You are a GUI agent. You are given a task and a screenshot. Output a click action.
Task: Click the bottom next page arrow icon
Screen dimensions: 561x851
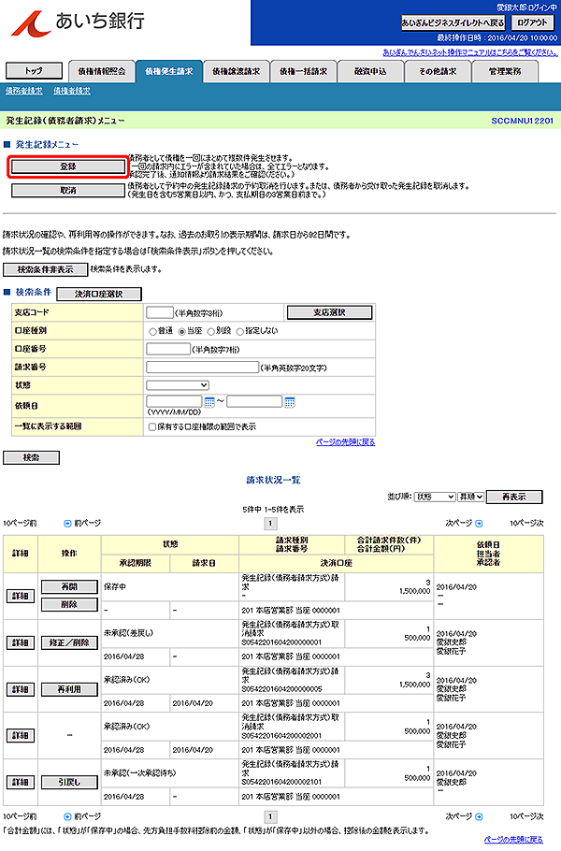click(479, 816)
